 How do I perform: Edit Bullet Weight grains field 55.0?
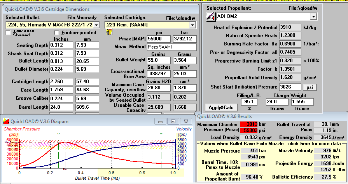tap(159, 60)
